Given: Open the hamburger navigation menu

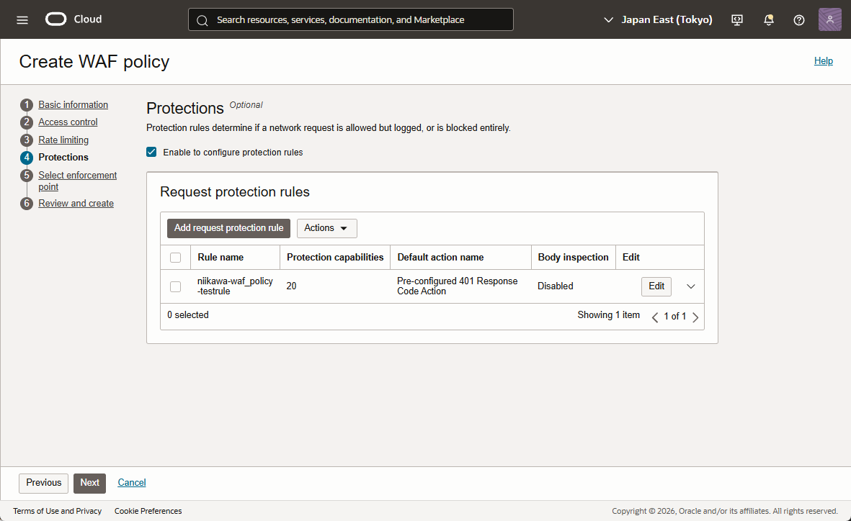Looking at the screenshot, I should click(x=22, y=20).
